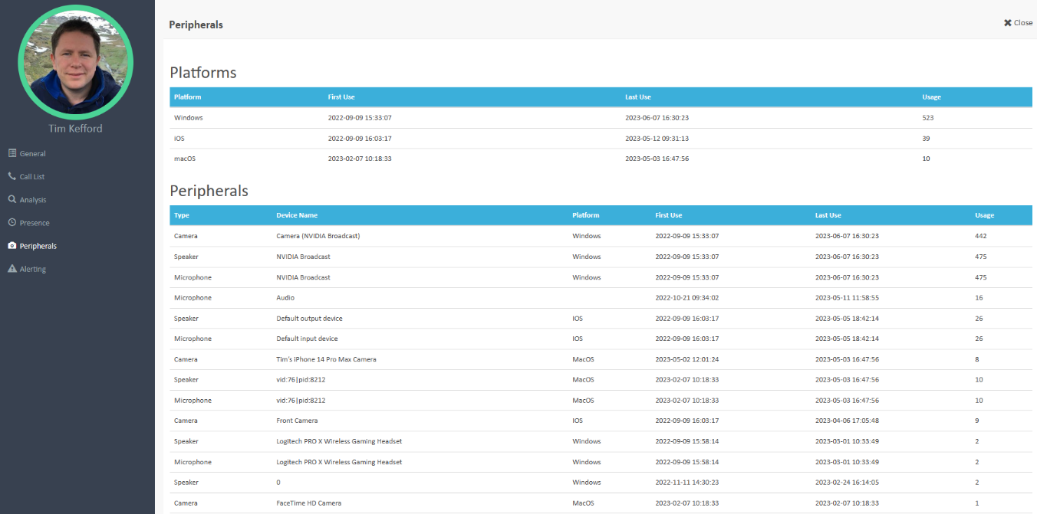This screenshot has width=1037, height=514.
Task: Click the X icon beside Close
Action: click(1008, 23)
